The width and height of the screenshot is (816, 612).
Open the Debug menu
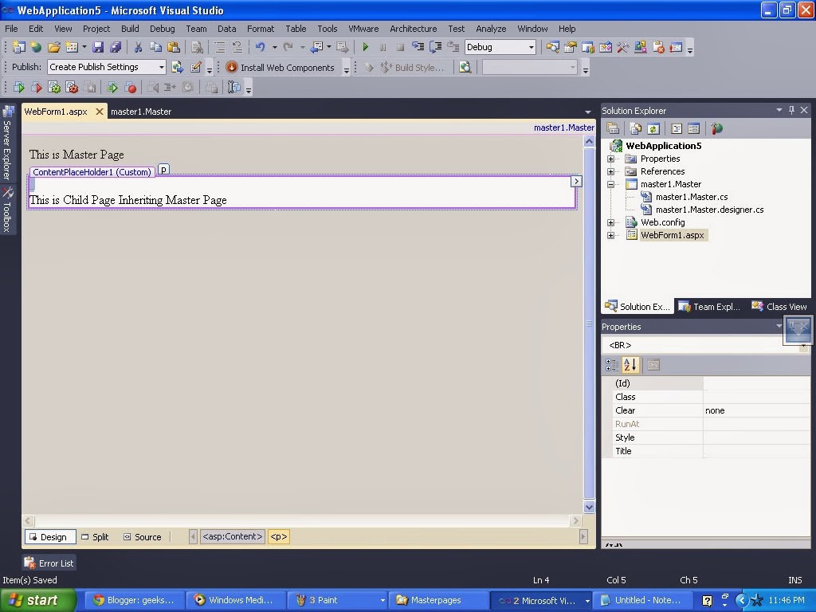point(163,29)
